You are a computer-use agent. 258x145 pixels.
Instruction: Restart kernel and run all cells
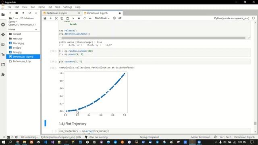pyautogui.click(x=90, y=18)
